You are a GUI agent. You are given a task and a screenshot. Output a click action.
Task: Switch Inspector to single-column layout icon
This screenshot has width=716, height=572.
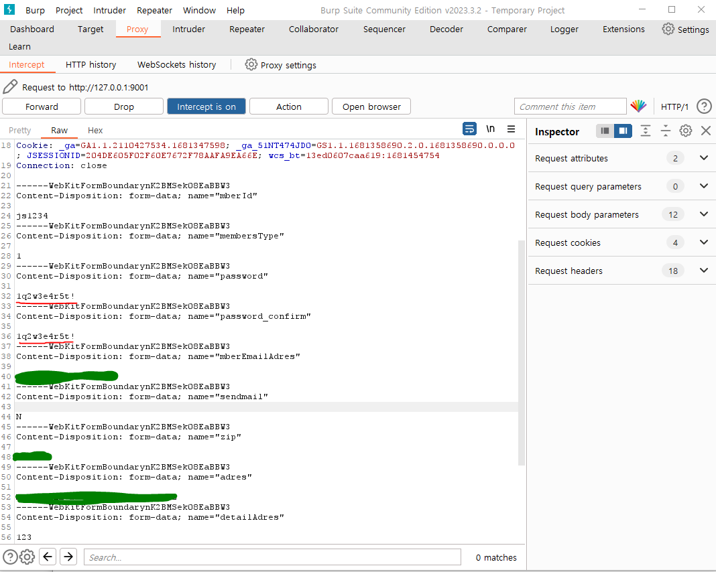coord(605,131)
